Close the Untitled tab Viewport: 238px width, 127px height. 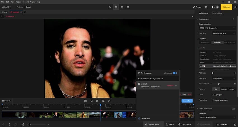click(21, 12)
